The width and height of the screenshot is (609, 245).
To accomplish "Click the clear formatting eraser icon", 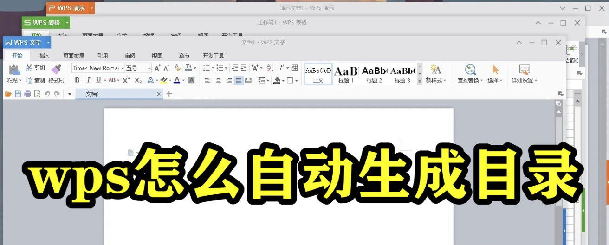I will [177, 68].
